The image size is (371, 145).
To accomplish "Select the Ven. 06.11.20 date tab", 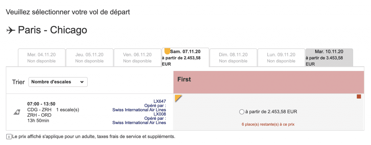I will pyautogui.click(x=137, y=58).
